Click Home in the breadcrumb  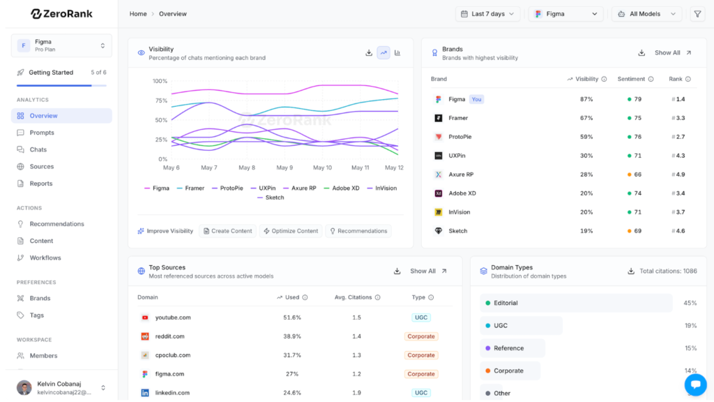pos(138,14)
